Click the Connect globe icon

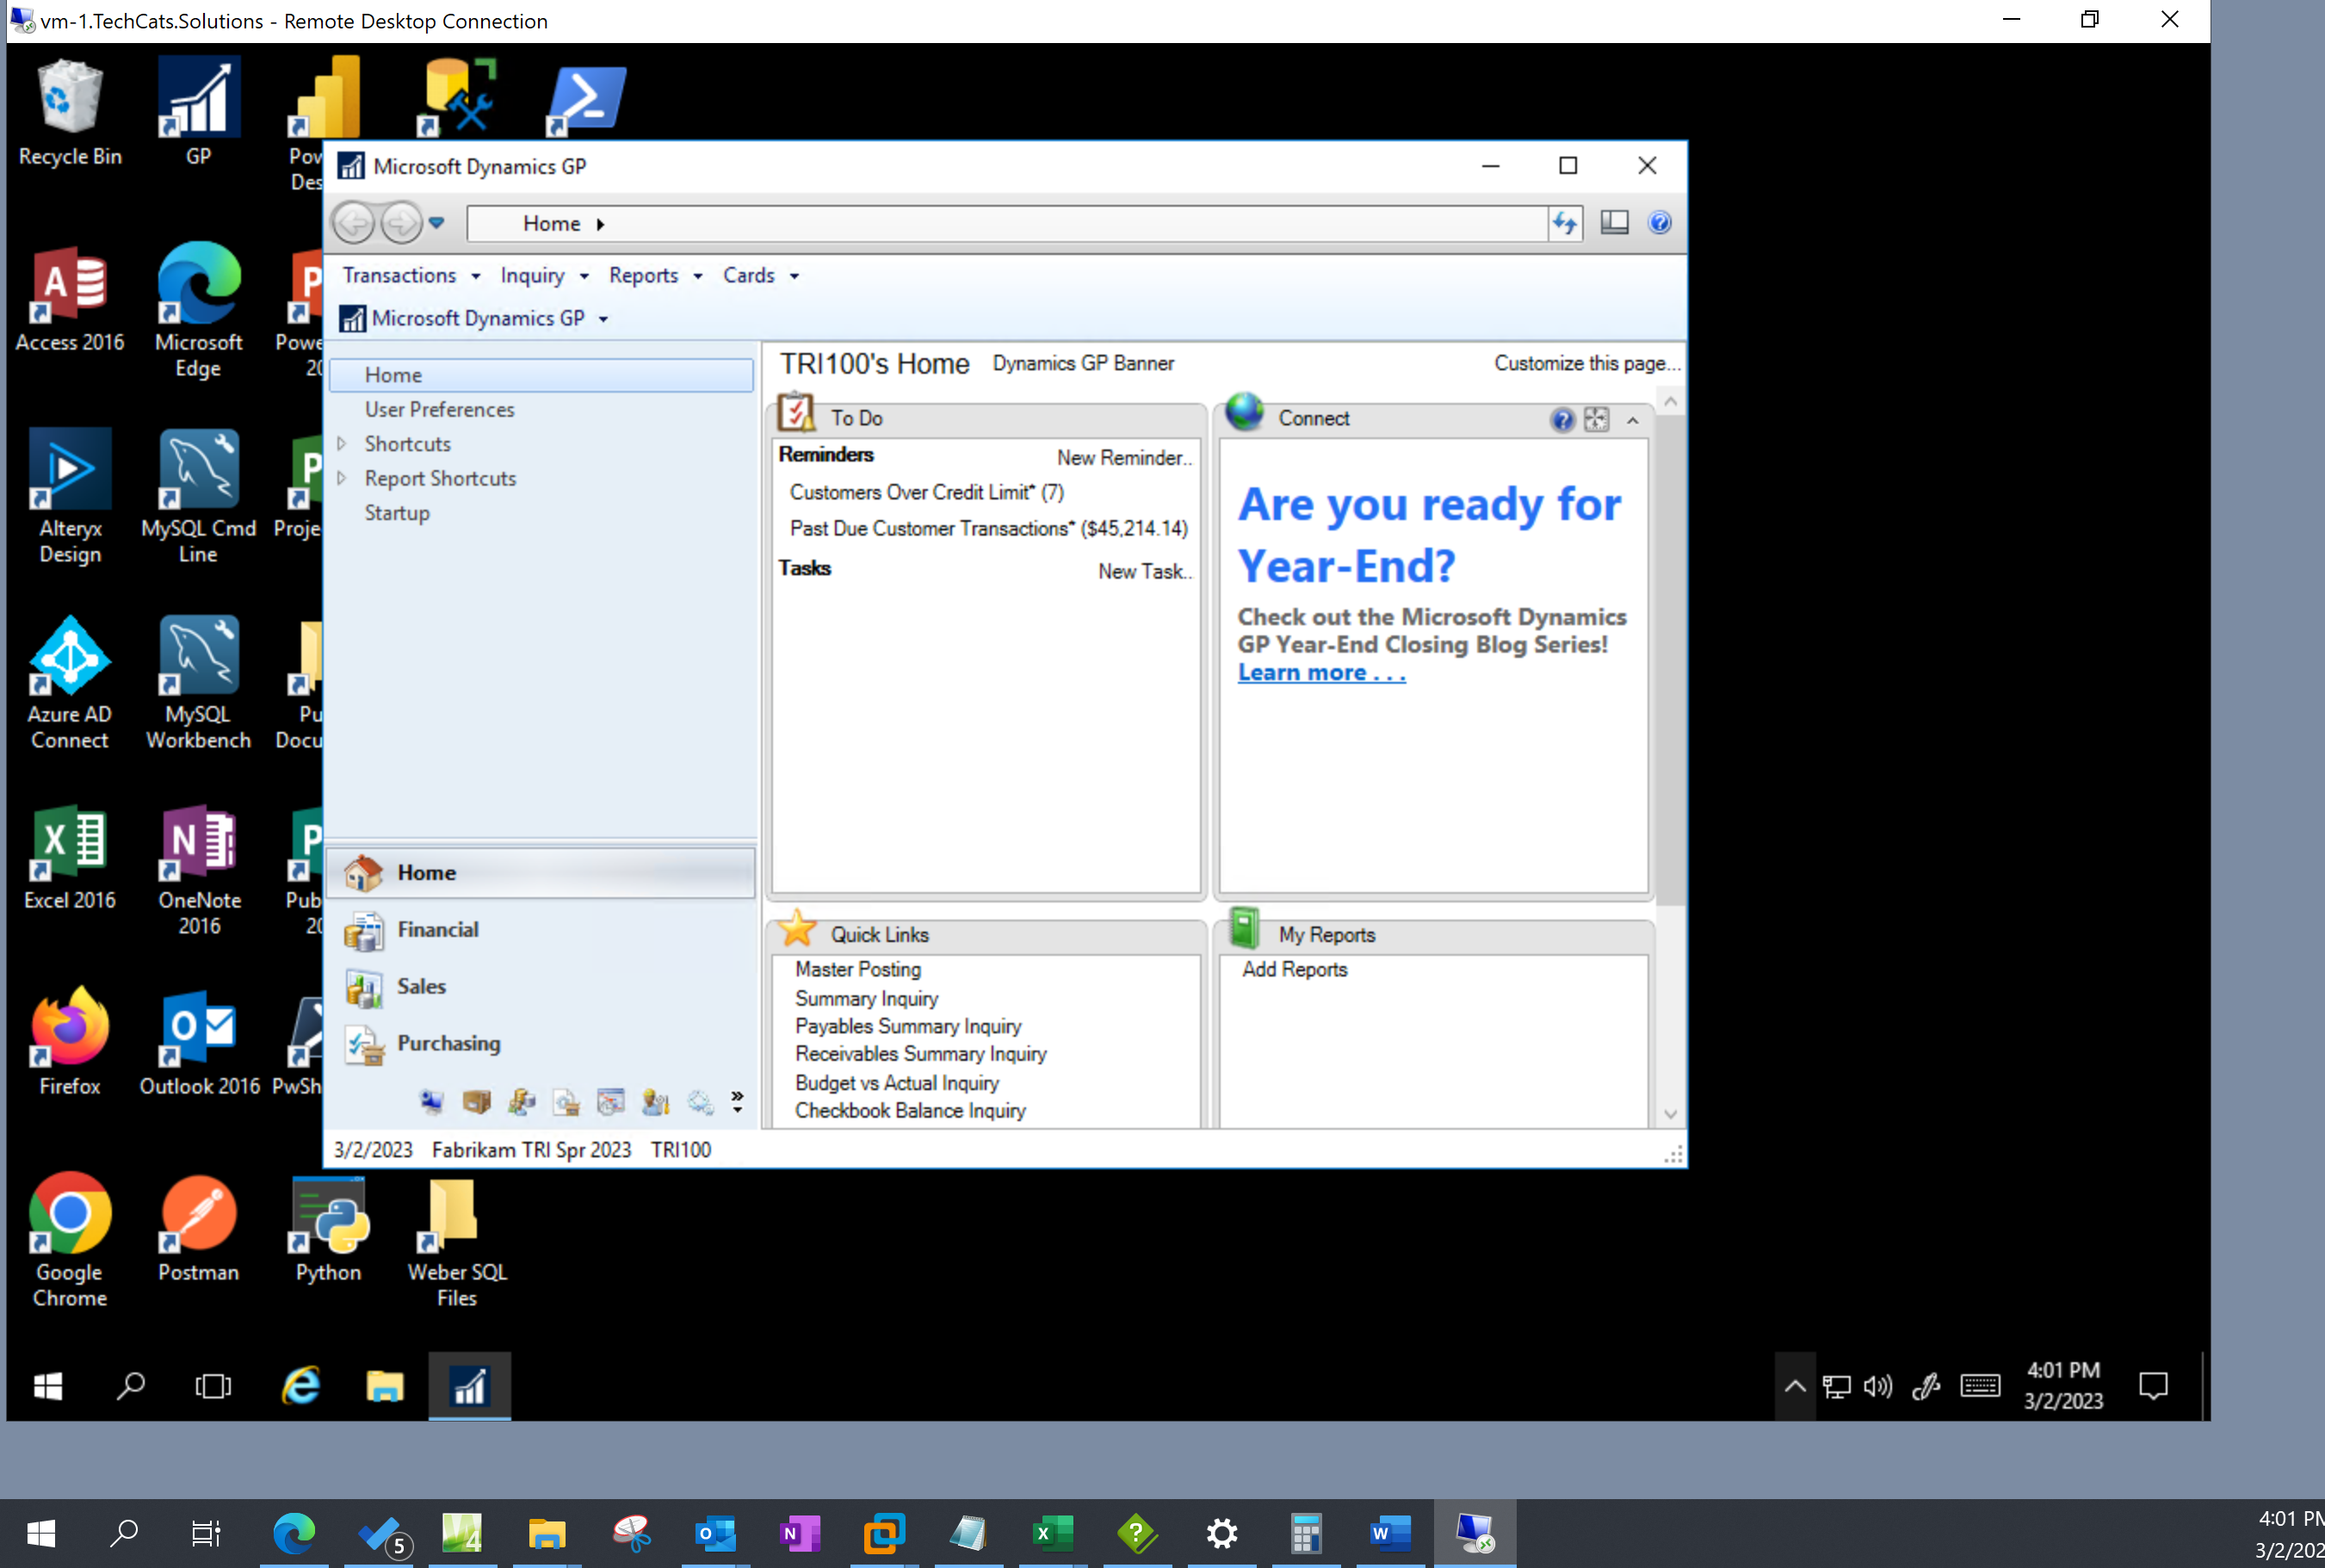[1245, 411]
